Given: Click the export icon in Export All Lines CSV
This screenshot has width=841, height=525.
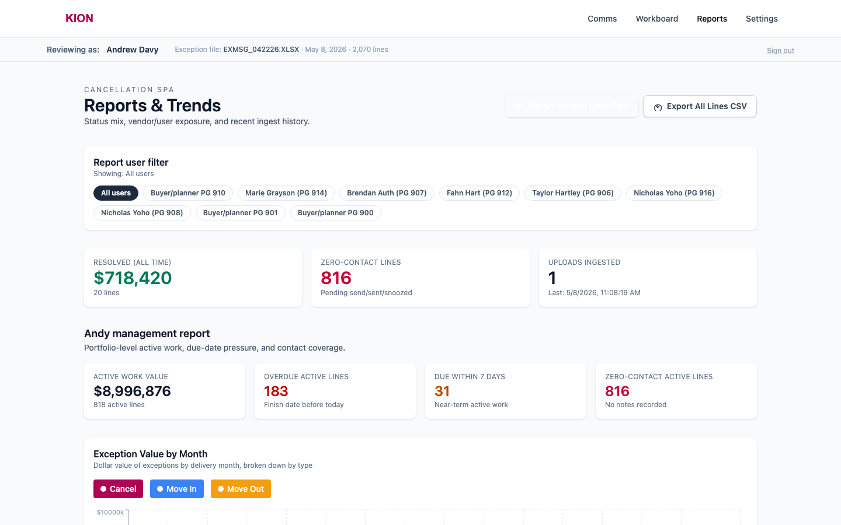Looking at the screenshot, I should (x=658, y=107).
